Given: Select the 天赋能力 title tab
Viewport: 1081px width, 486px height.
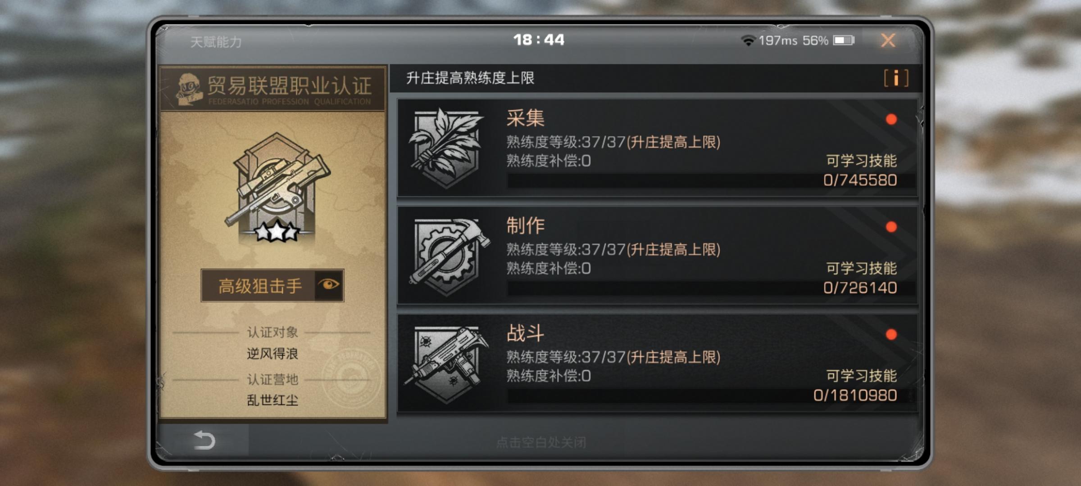Looking at the screenshot, I should pos(216,42).
